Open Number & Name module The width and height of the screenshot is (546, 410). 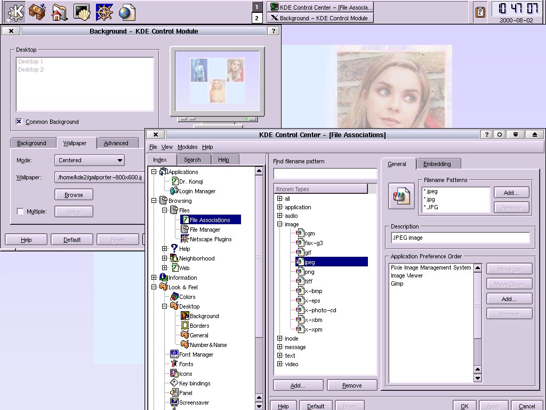[208, 345]
